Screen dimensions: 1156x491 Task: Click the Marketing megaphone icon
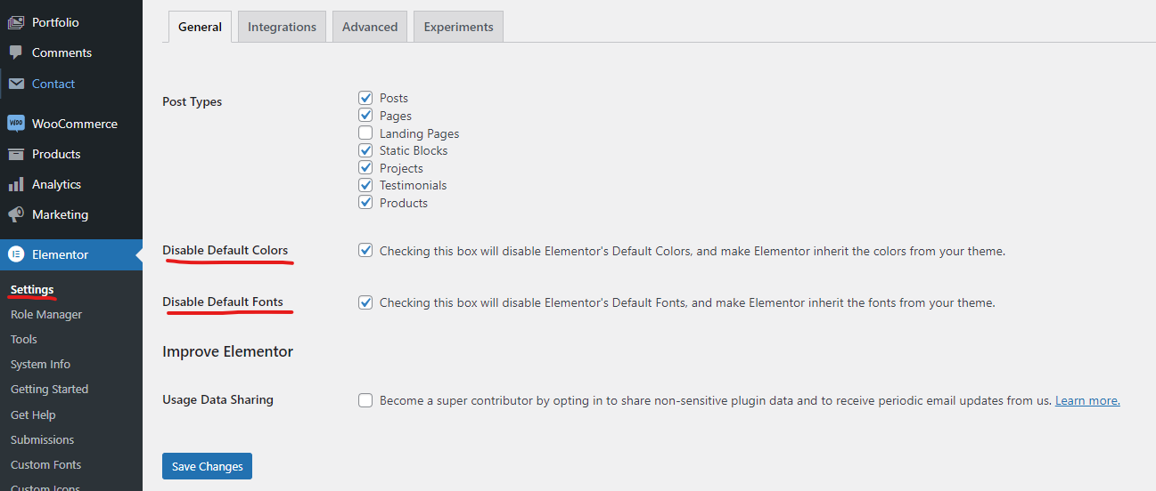[x=16, y=214]
